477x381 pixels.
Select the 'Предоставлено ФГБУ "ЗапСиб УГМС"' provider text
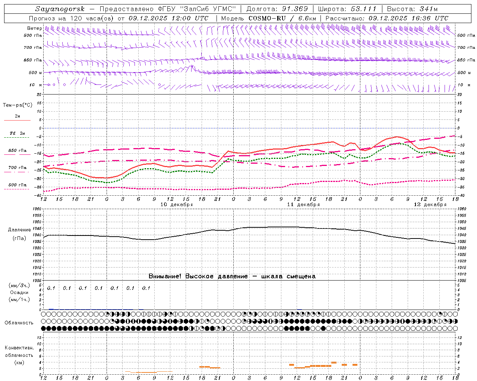[168, 9]
